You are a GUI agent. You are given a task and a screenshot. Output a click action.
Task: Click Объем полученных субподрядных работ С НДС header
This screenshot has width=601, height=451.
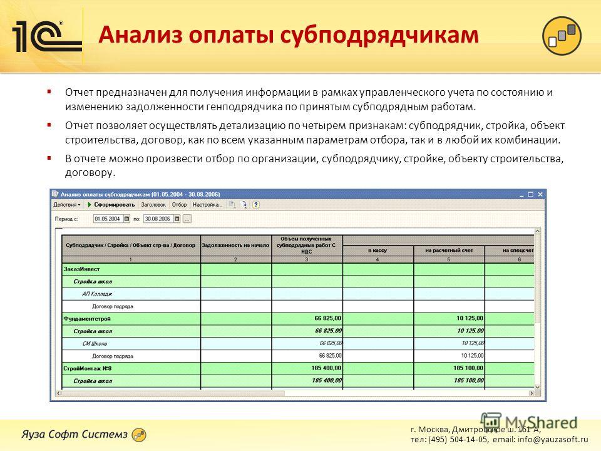(x=307, y=246)
